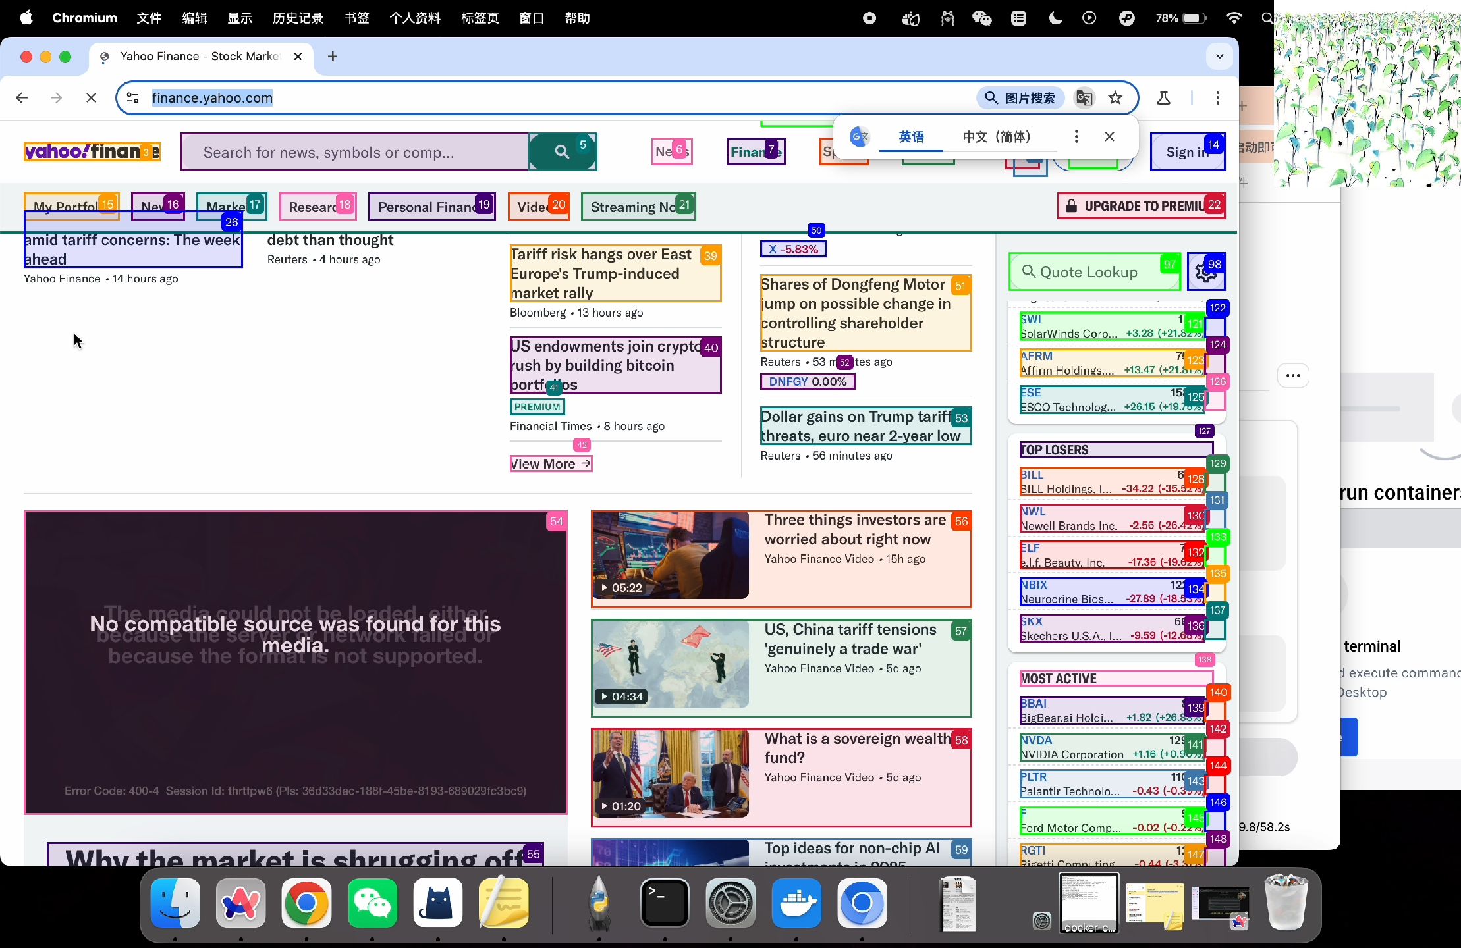Open the PLTR Palantir row
This screenshot has height=948, width=1461.
(1112, 783)
